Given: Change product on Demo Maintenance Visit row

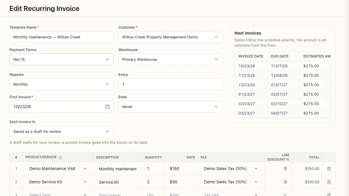Looking at the screenshot, I should tap(58, 169).
